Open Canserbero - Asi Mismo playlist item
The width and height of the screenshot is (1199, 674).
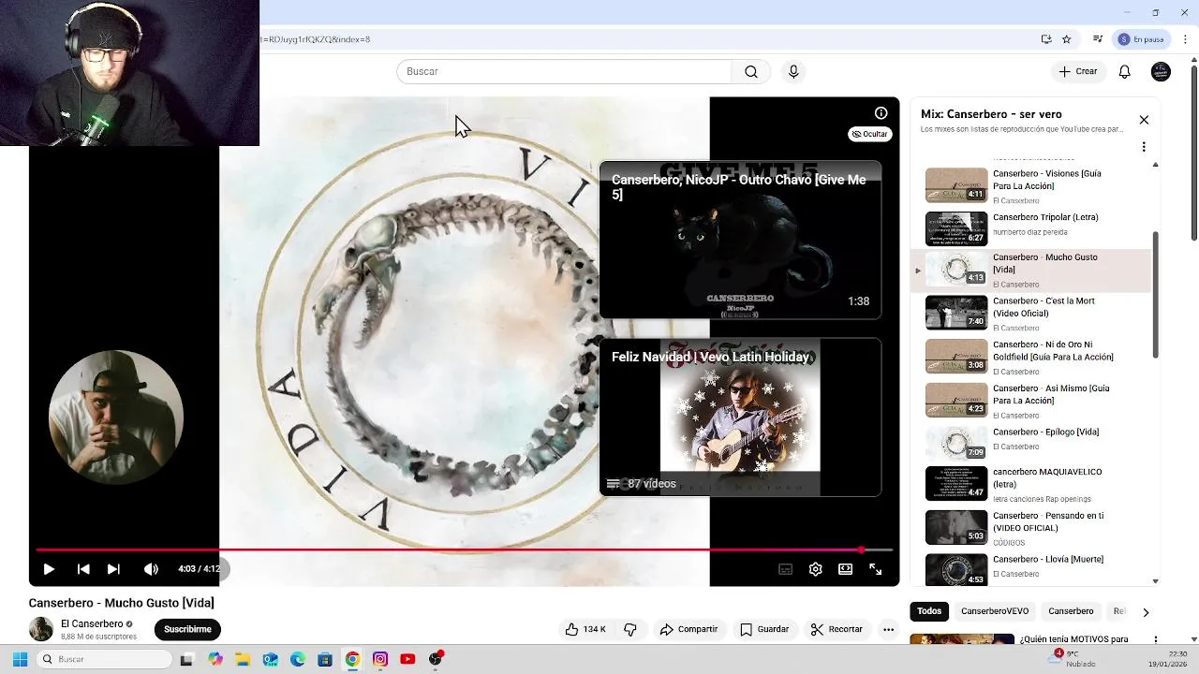[1031, 400]
